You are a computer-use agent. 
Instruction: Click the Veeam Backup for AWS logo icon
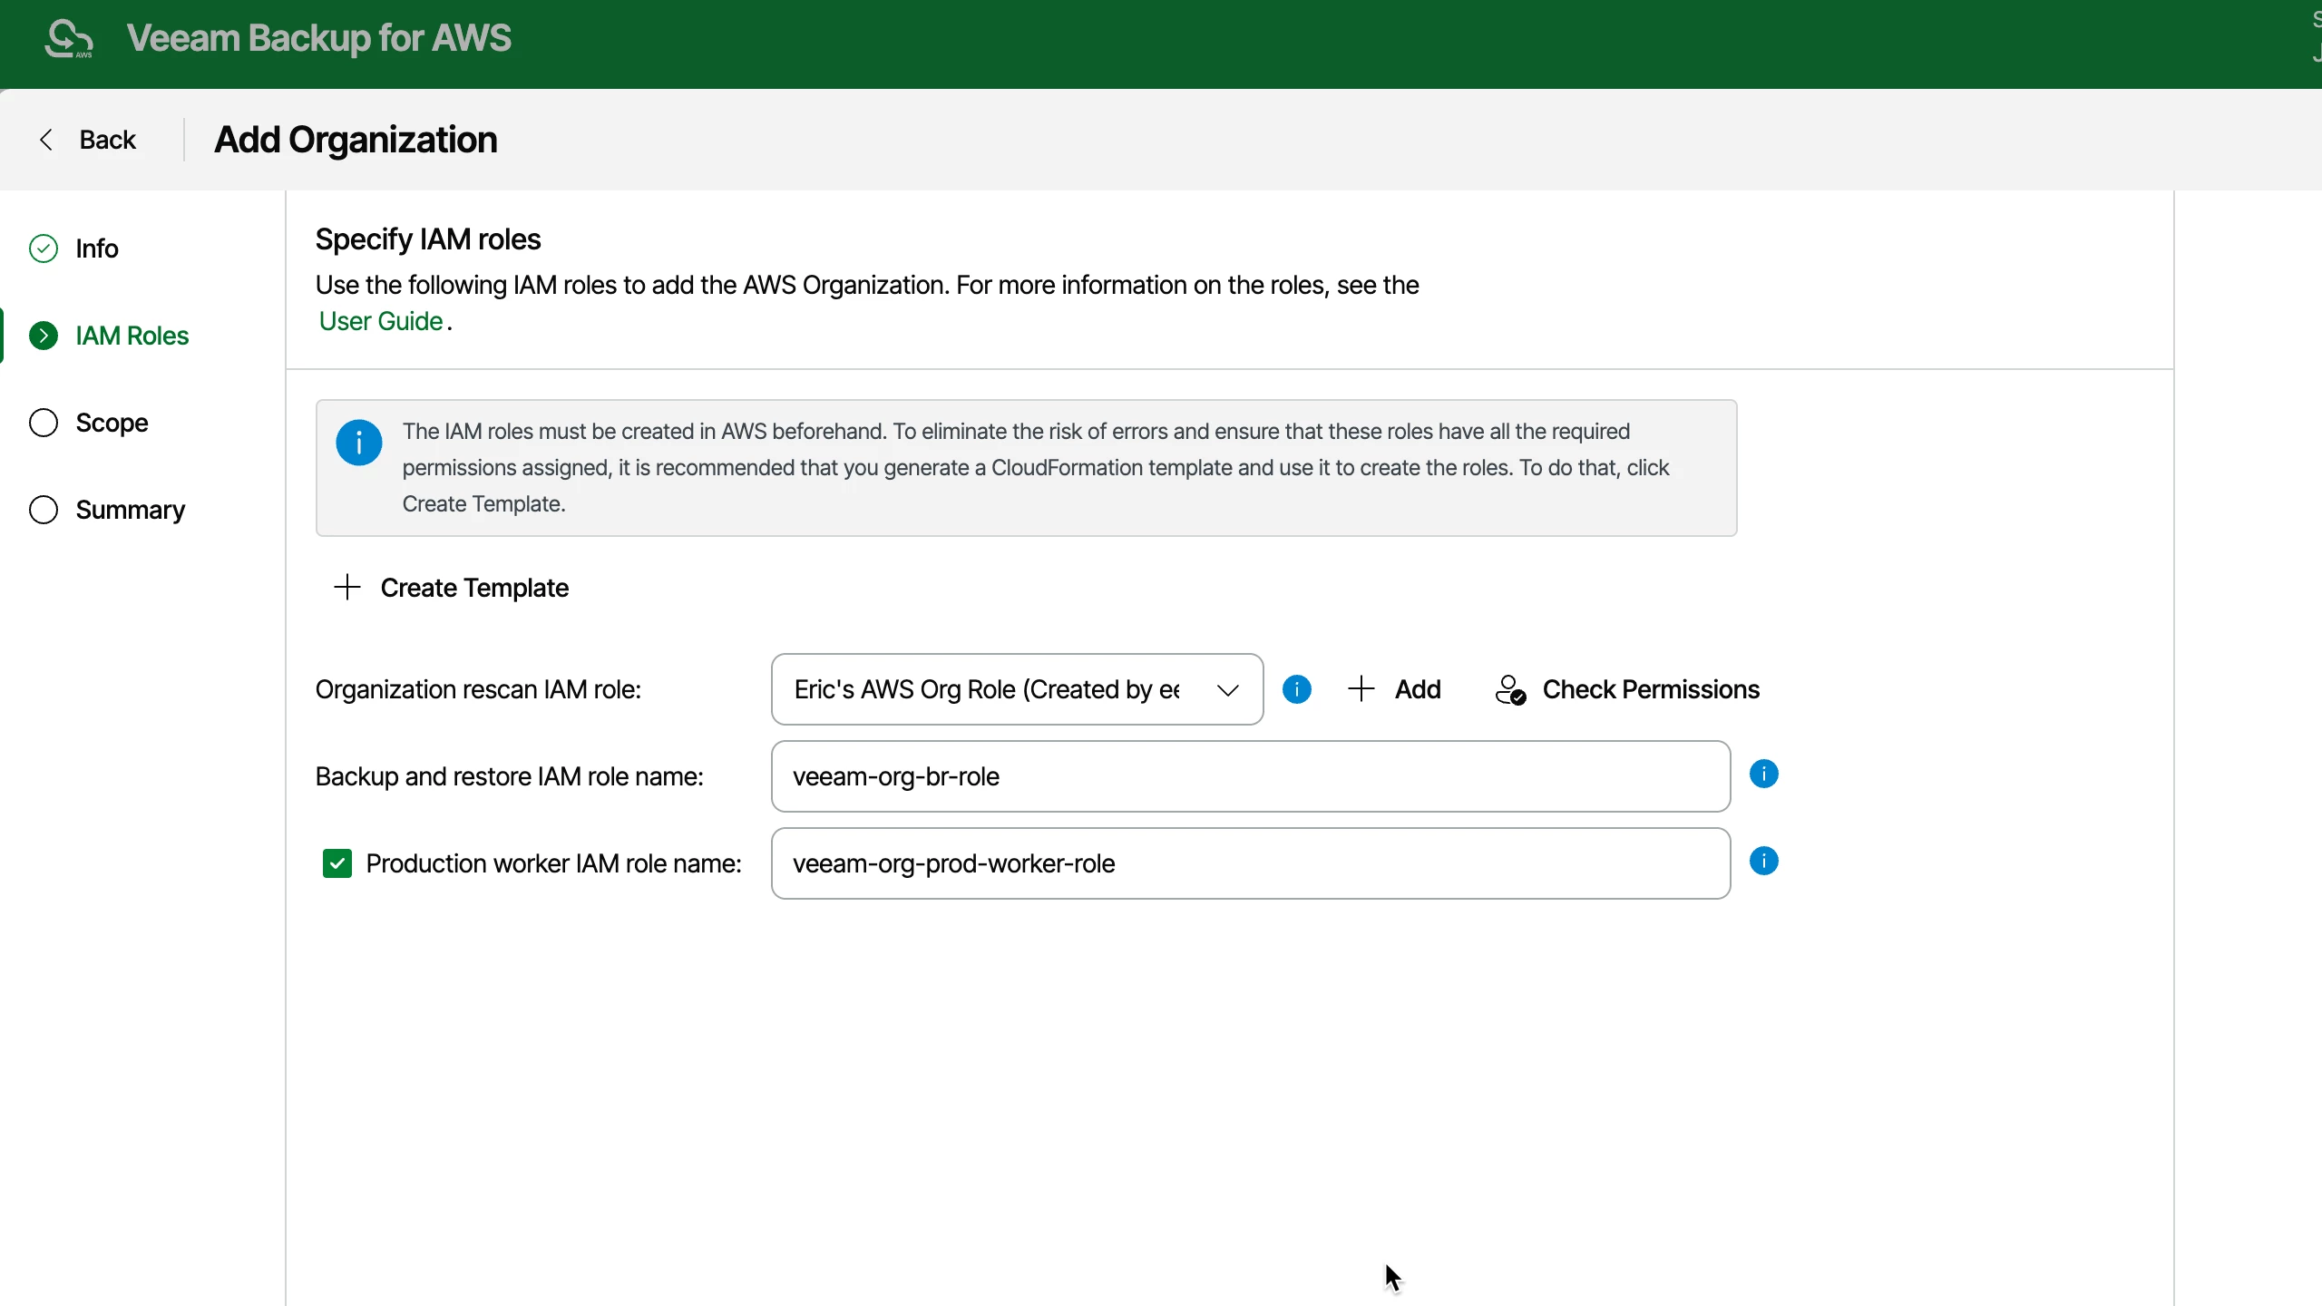tap(69, 39)
